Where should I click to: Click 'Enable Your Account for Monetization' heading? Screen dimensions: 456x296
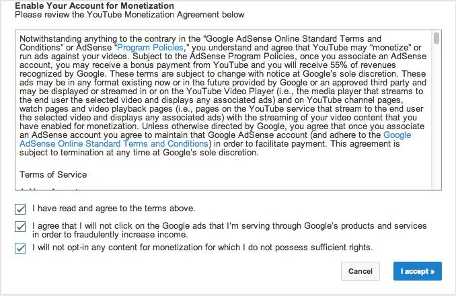point(95,5)
